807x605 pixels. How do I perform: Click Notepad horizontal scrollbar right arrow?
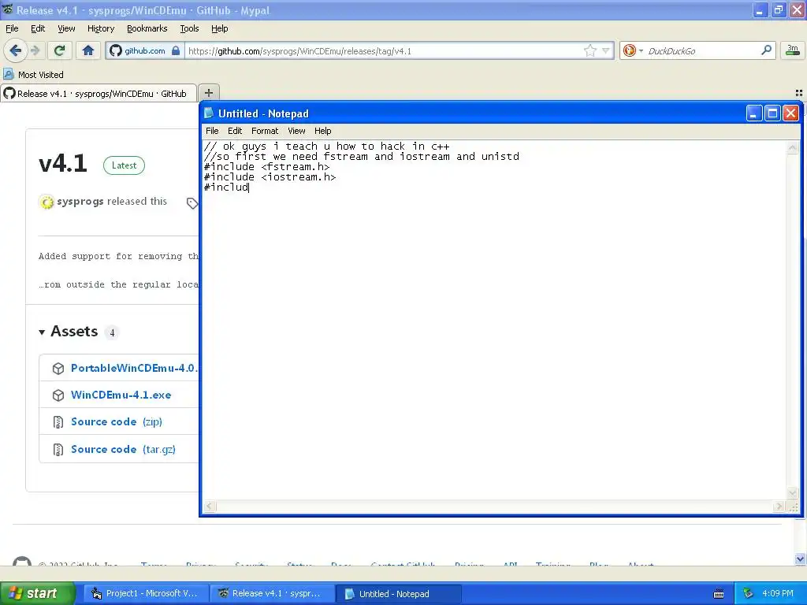point(779,507)
